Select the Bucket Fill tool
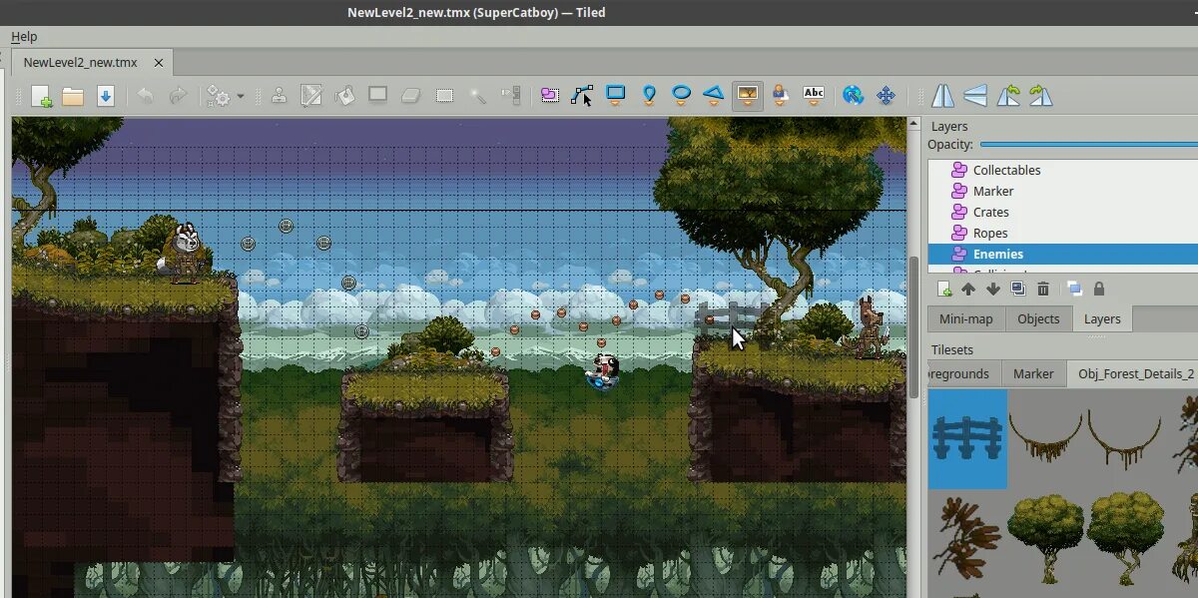 (344, 96)
